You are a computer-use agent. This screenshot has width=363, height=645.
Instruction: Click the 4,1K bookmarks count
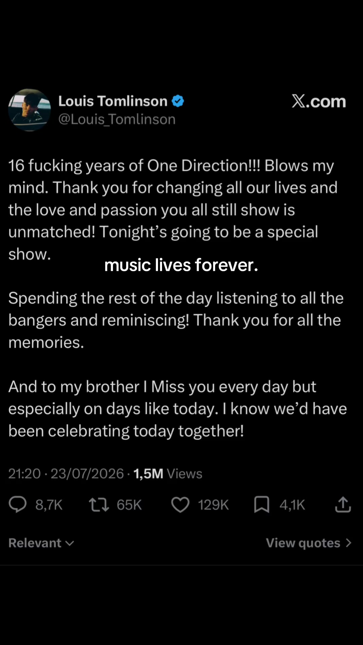point(292,505)
